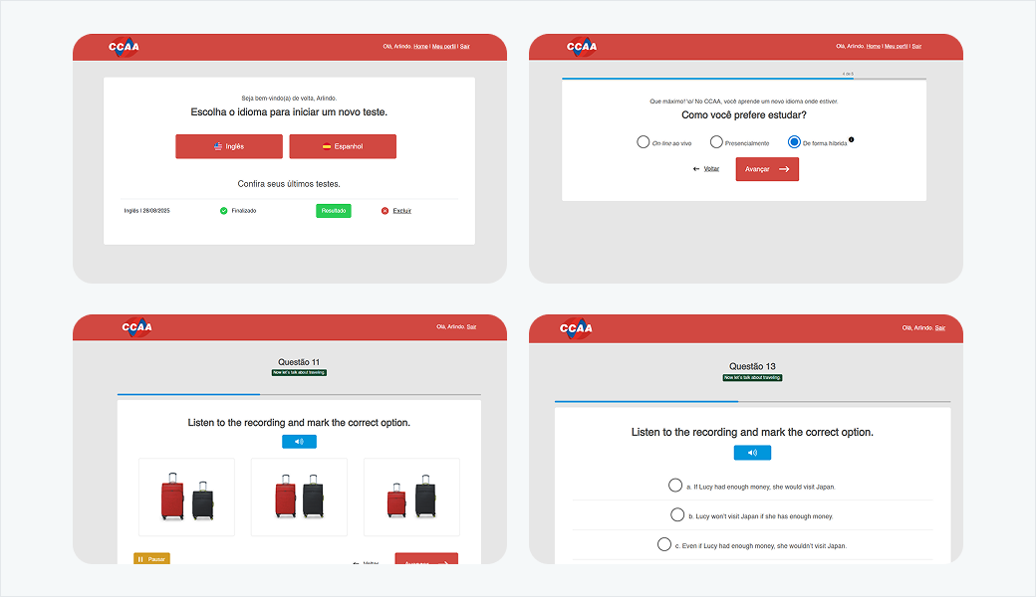Click the CCAA logo above Questão 13

tap(577, 327)
